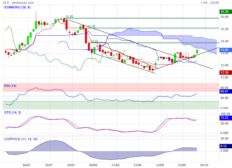Screen dimensions: 232x168
Task: Click the 09/08 date axis label
Action: [x=93, y=165]
